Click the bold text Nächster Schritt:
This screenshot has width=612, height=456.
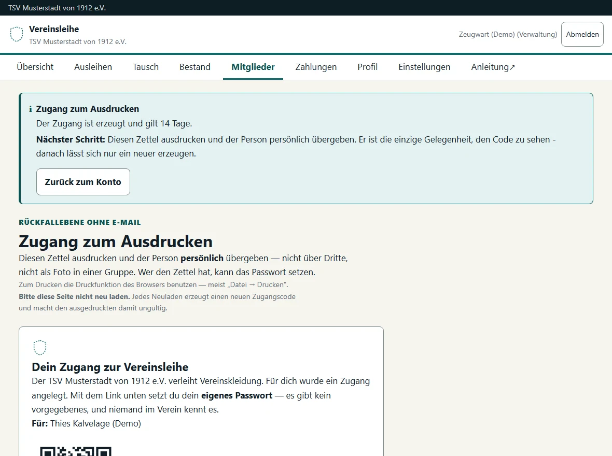pos(71,139)
